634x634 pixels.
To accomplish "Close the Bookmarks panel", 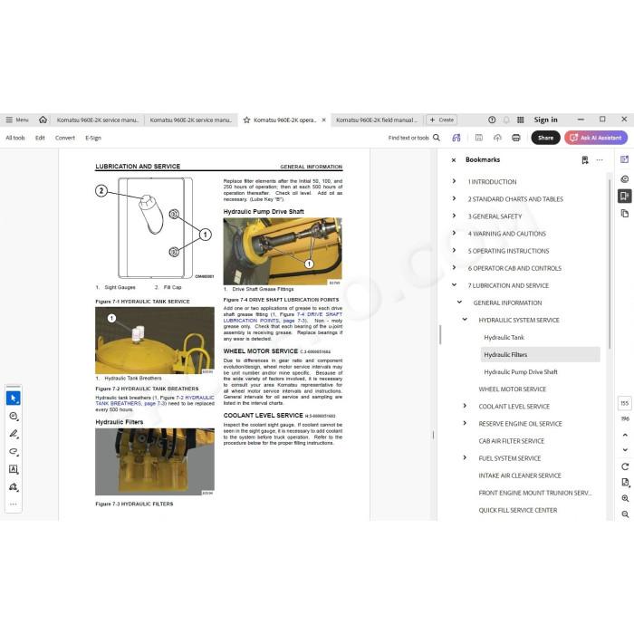I will pos(454,160).
